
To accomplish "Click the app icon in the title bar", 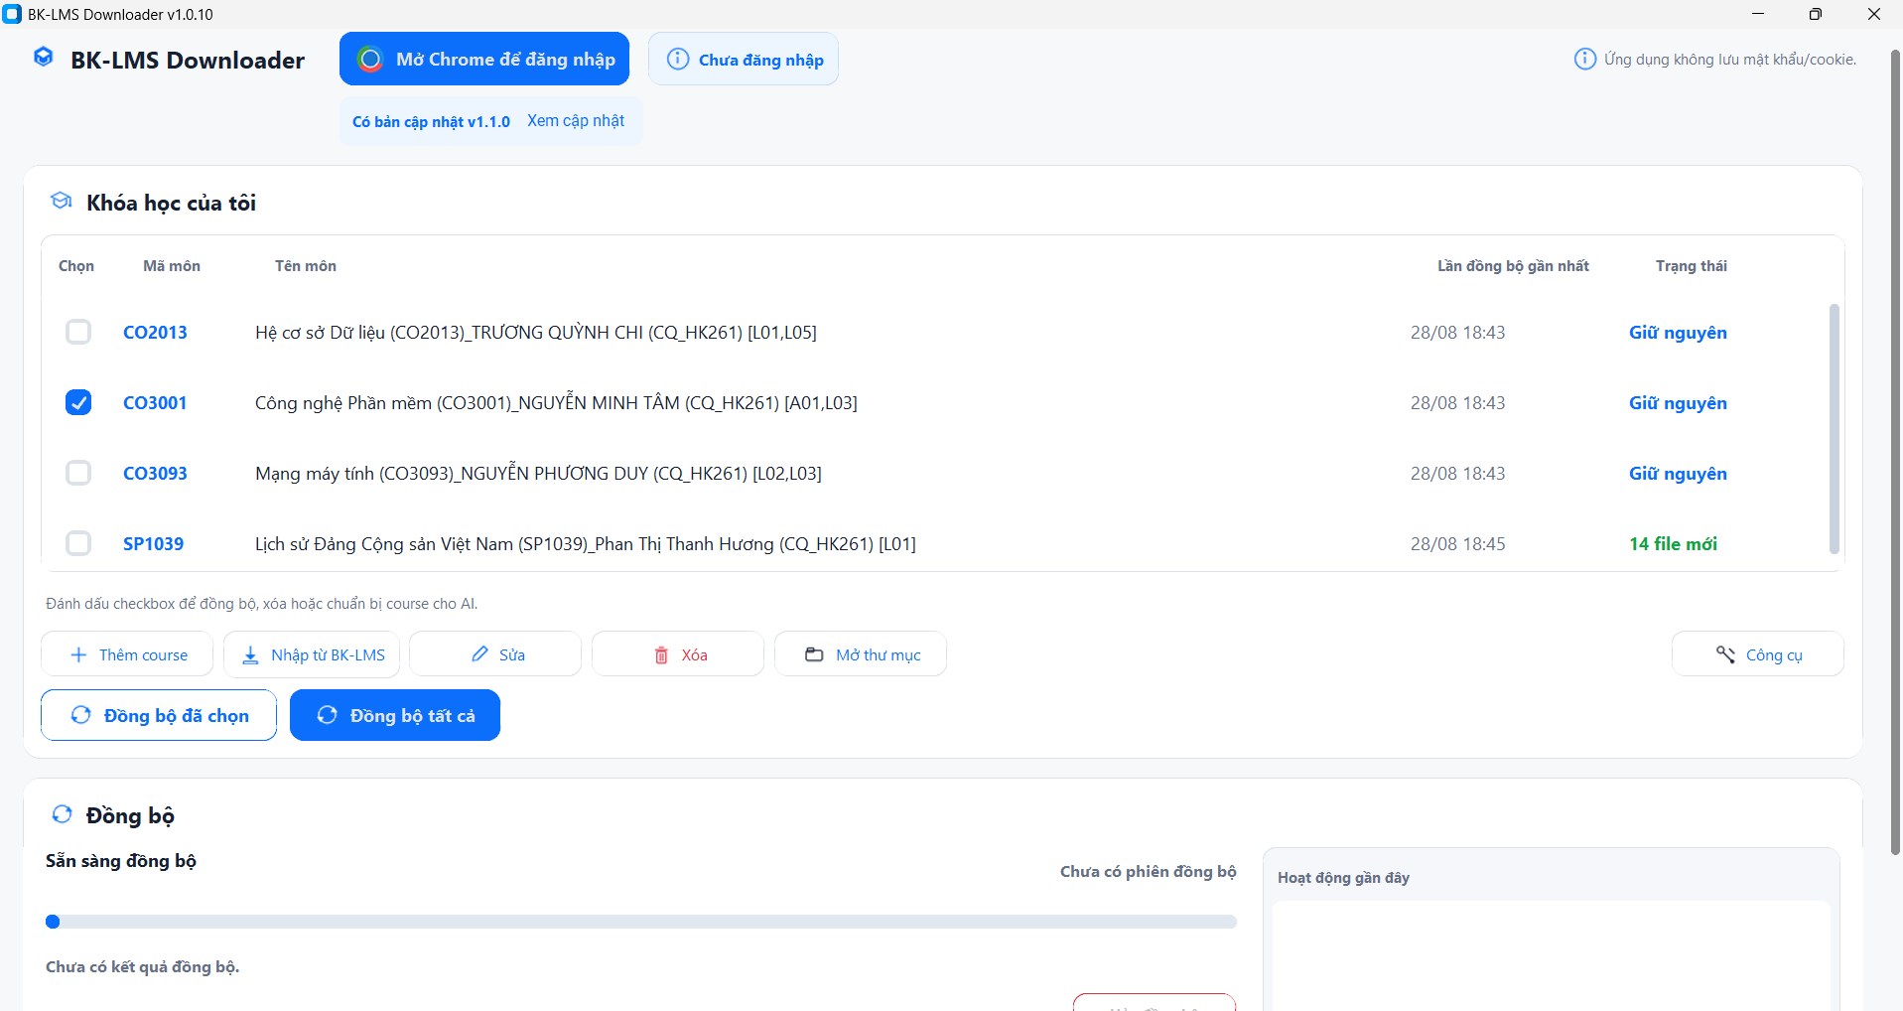I will (x=13, y=14).
